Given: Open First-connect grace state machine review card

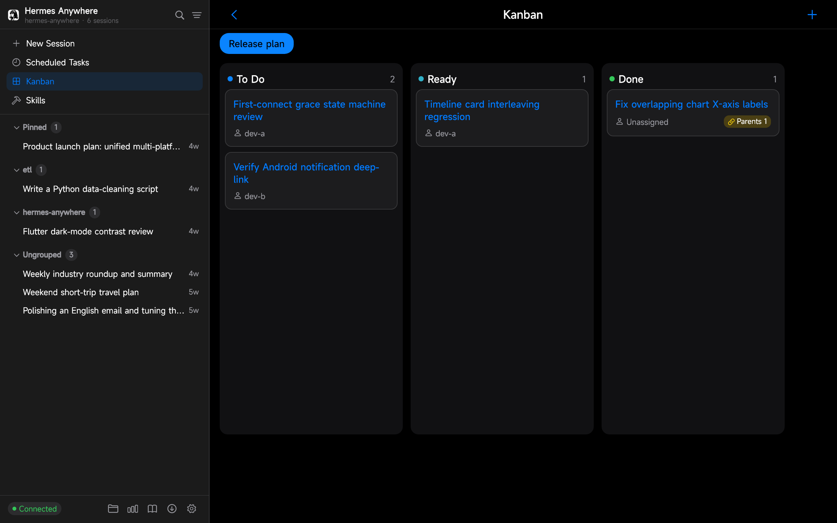Looking at the screenshot, I should click(x=311, y=118).
